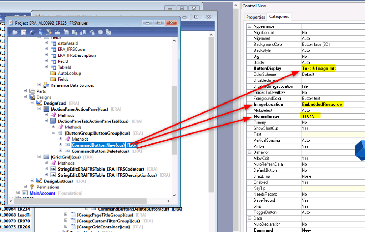The width and height of the screenshot is (365, 232).
Task: Click the Grid:Grid node icon
Action: coord(46,157)
